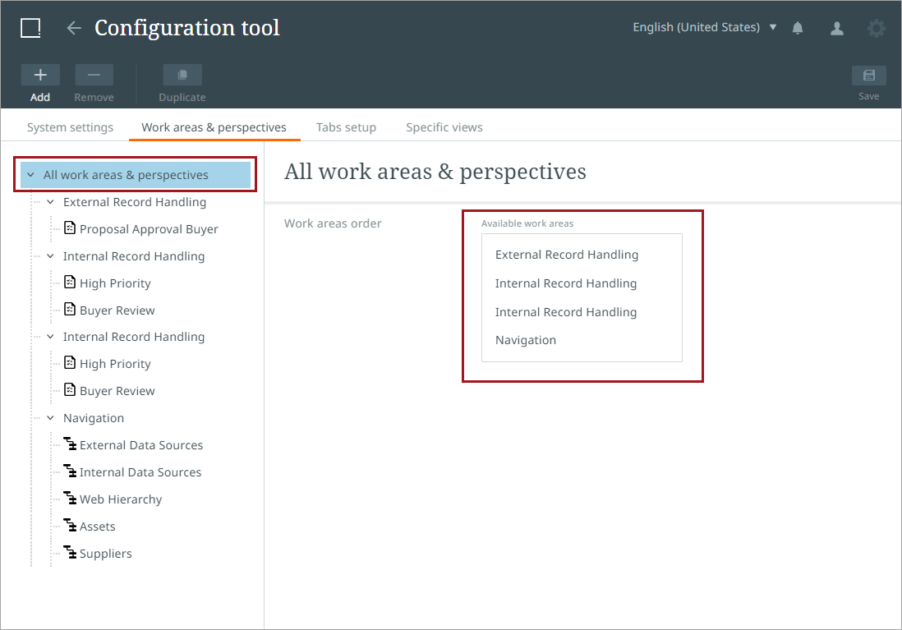Viewport: 902px width, 630px height.
Task: Collapse the External Record Handling tree node
Action: (50, 202)
